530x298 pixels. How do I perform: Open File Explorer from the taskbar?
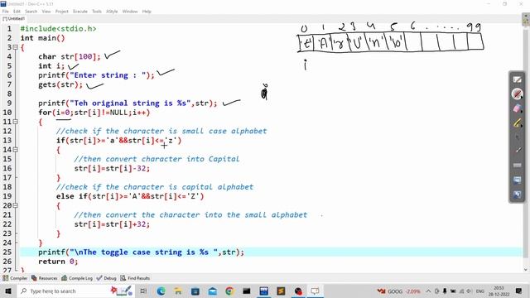point(178,291)
